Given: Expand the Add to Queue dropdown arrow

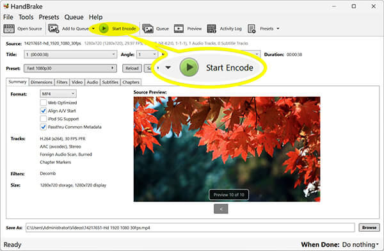Looking at the screenshot, I should pos(93,29).
